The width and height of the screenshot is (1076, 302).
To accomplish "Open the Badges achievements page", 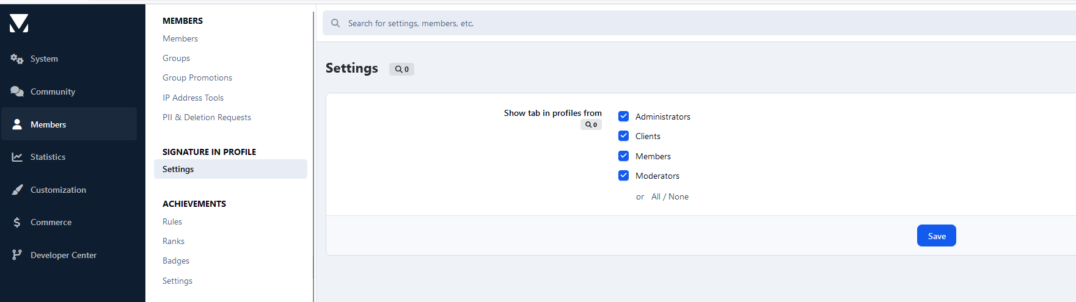I will (x=175, y=261).
